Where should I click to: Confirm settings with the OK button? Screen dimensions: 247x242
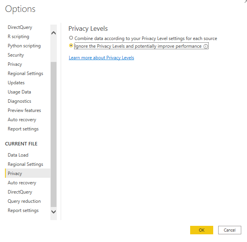pos(201,230)
